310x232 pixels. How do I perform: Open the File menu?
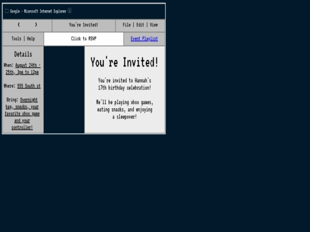[x=126, y=25]
